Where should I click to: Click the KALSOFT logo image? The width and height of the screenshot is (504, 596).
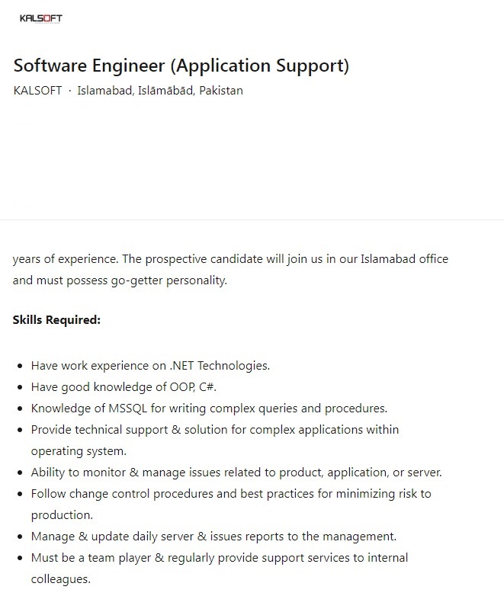[41, 18]
